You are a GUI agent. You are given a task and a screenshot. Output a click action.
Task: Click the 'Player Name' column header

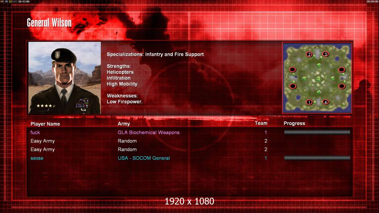45,124
